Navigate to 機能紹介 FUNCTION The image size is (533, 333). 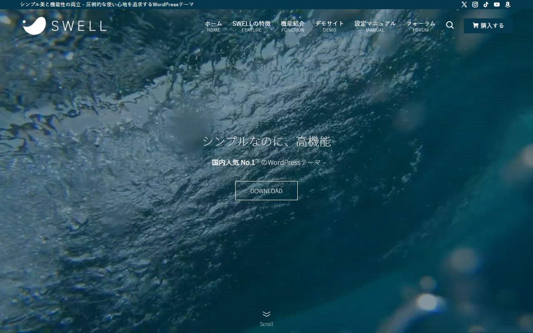(x=293, y=26)
